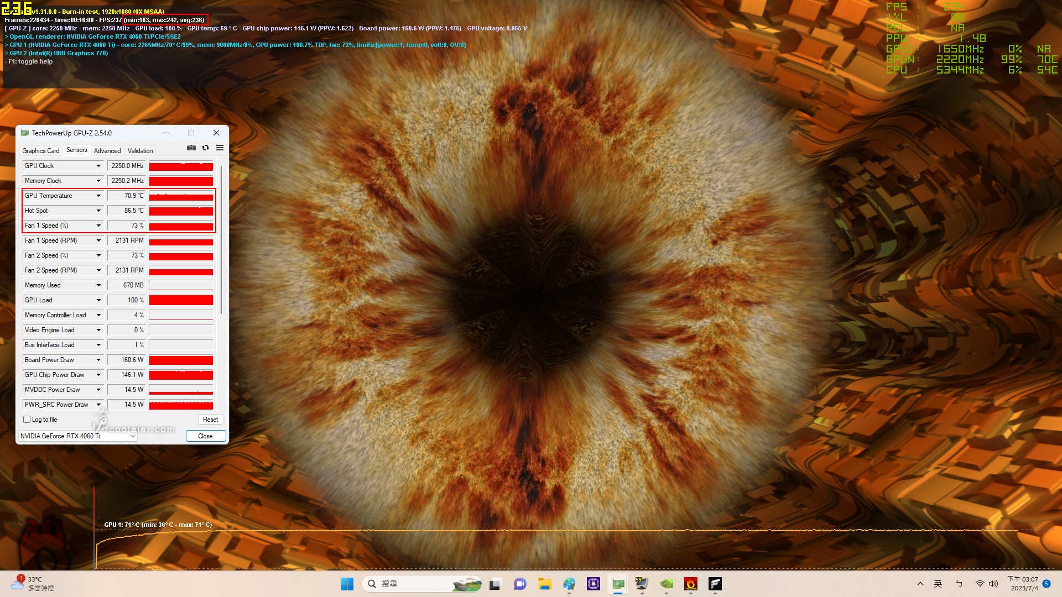
Task: Open the weather widget showing 33°C
Action: click(x=32, y=584)
